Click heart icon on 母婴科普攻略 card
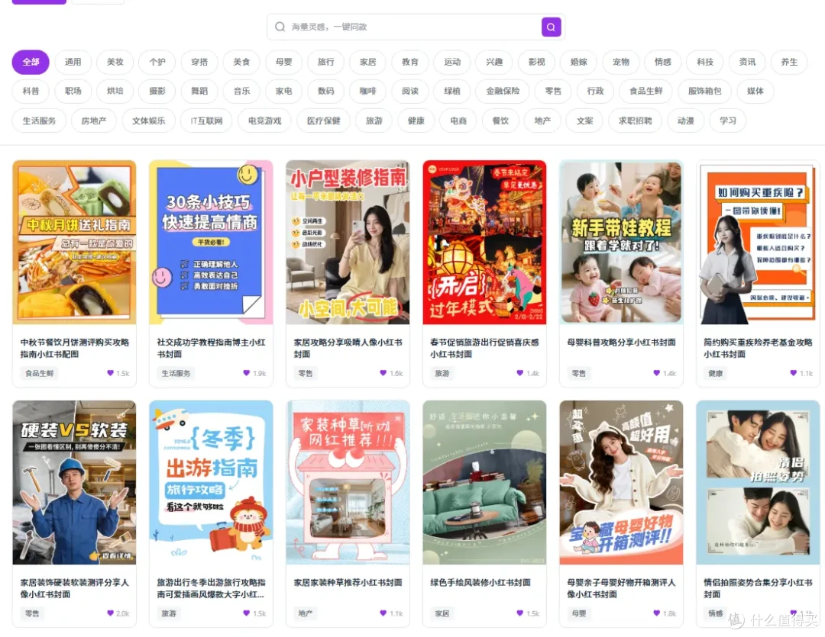The image size is (825, 637). [x=657, y=372]
